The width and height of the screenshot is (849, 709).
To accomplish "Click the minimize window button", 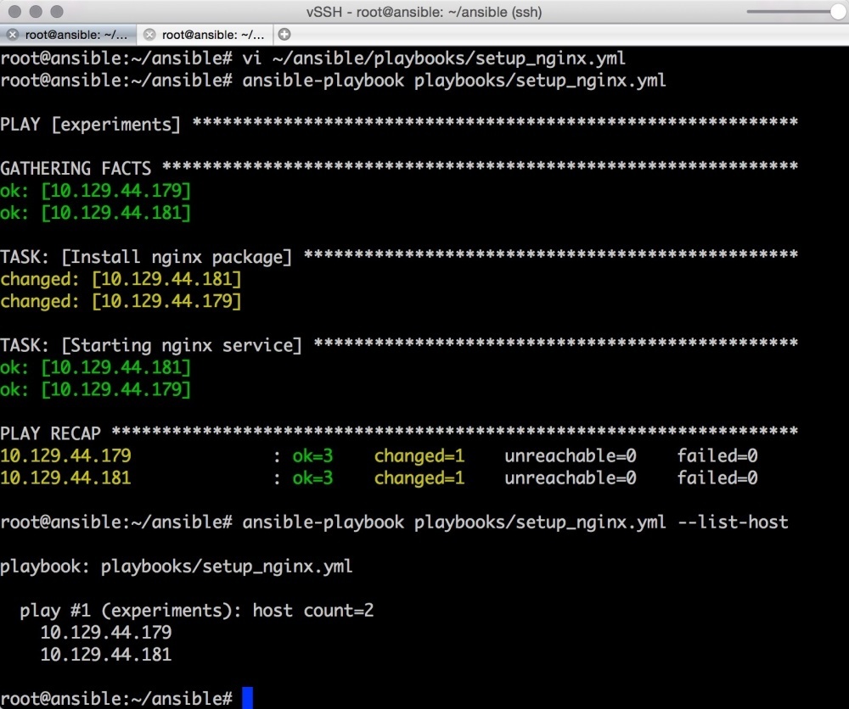I will coord(36,11).
